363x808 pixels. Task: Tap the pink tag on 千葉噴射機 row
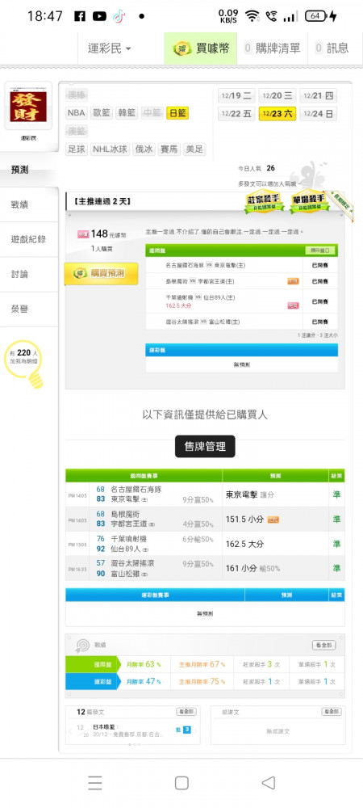click(293, 305)
